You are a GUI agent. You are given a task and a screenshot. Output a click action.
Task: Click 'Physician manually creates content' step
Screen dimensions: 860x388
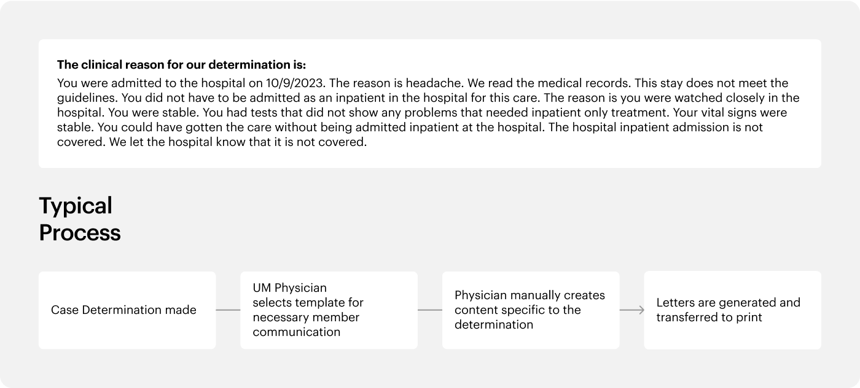[x=531, y=310]
